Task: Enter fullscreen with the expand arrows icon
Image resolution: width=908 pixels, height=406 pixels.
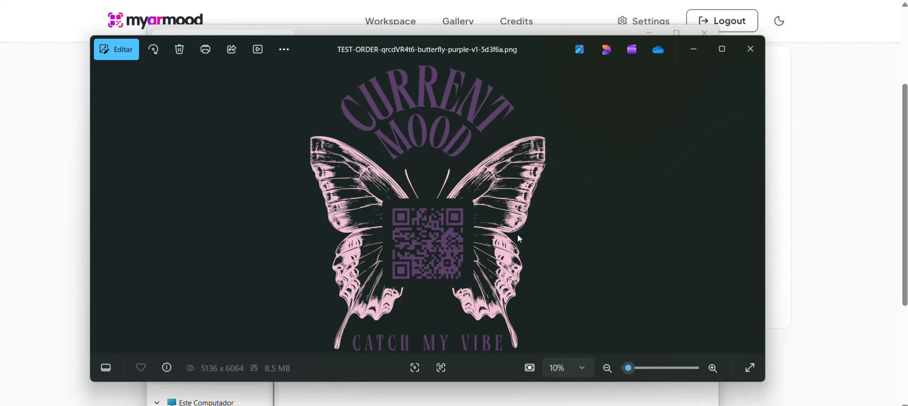Action: [750, 368]
